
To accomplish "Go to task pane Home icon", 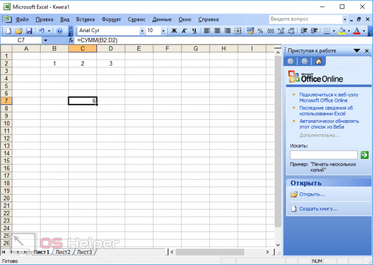I will click(x=318, y=61).
